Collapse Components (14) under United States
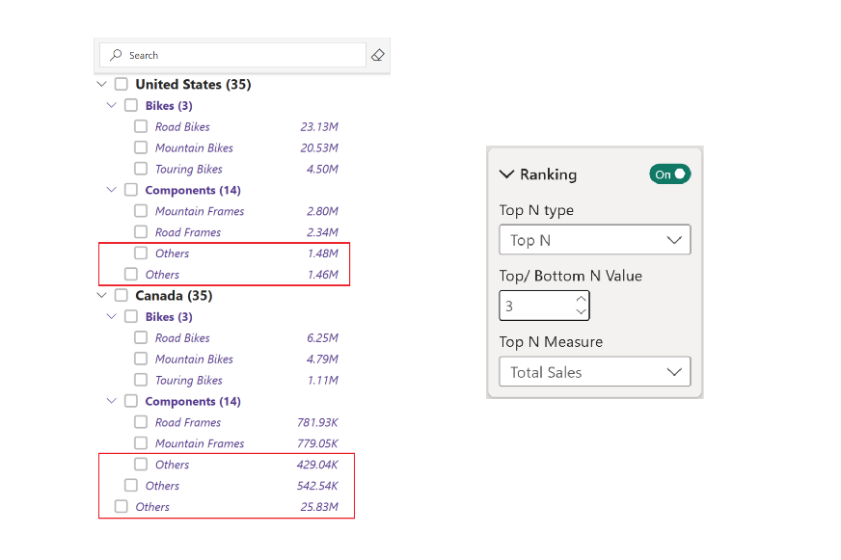Viewport: 841px width, 560px height. pos(112,190)
